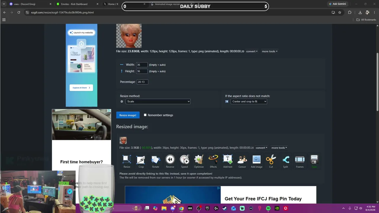Viewport: 379px width, 213px height.
Task: Open the Rotate tool
Action: (155, 162)
